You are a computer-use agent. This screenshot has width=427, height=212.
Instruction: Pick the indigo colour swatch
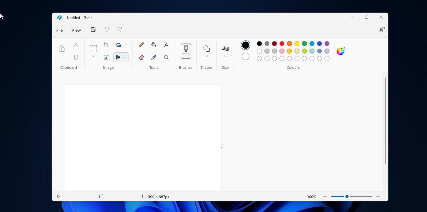(x=319, y=44)
